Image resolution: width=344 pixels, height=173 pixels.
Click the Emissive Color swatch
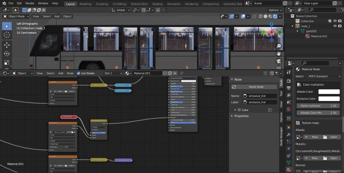pyautogui.click(x=329, y=99)
